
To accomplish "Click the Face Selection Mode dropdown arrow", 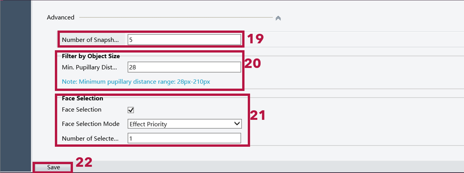I will point(237,124).
